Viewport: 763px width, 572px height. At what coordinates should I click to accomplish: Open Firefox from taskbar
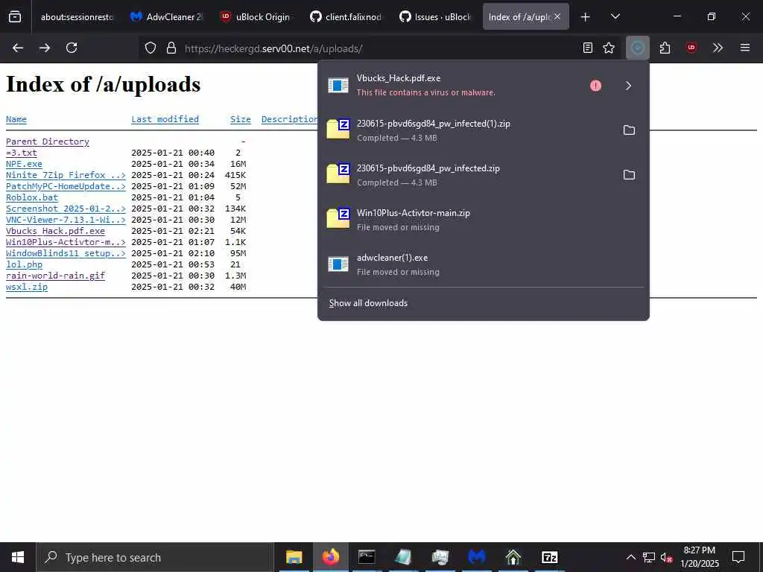(330, 557)
